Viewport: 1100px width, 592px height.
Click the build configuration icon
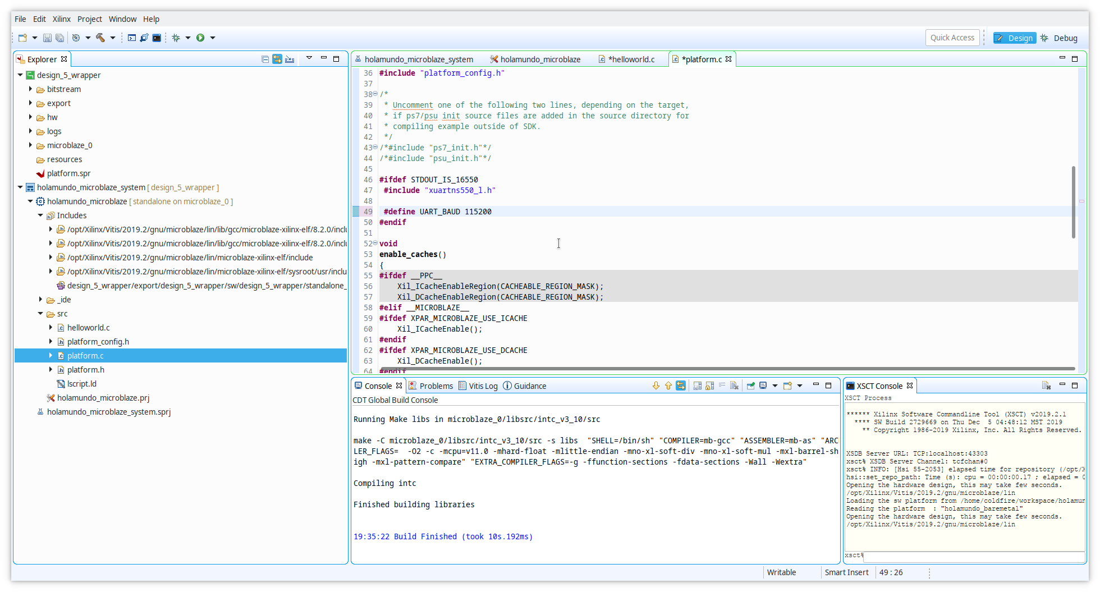point(76,38)
